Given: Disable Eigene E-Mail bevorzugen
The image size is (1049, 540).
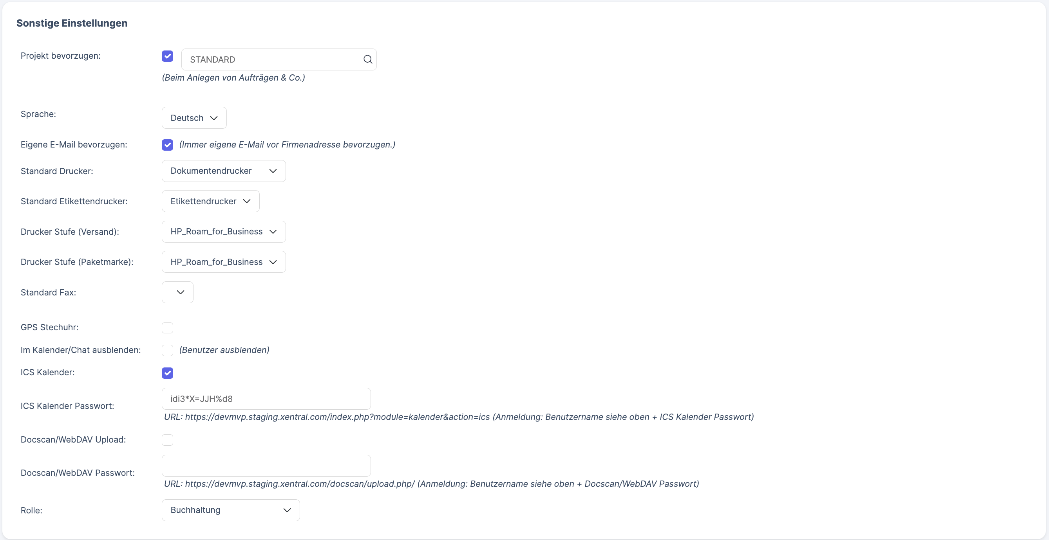Looking at the screenshot, I should [x=167, y=145].
